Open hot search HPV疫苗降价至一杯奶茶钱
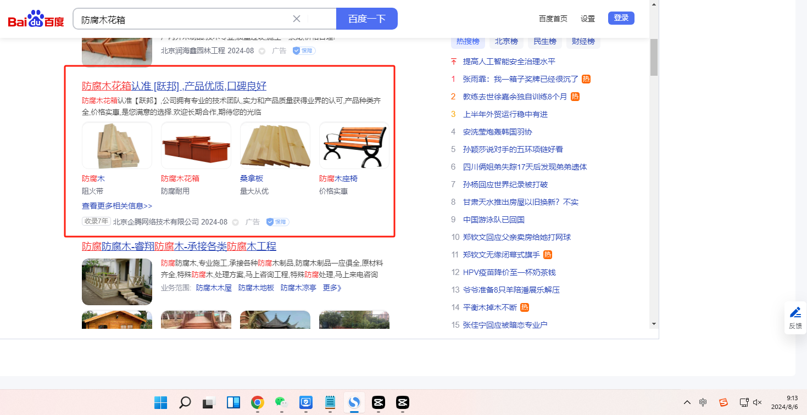This screenshot has height=415, width=807. (509, 272)
